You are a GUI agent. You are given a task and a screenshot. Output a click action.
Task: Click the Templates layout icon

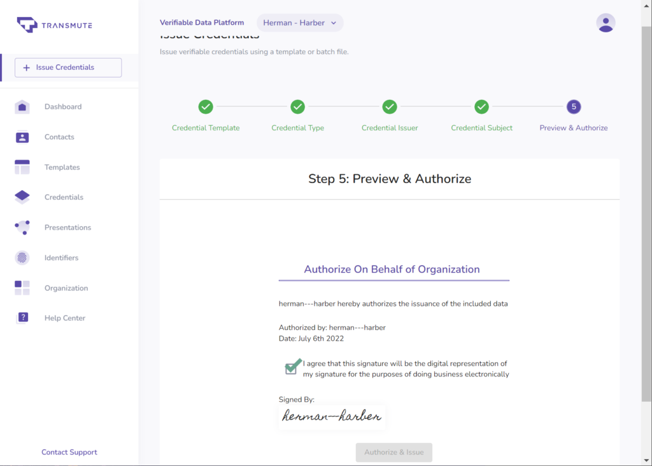pyautogui.click(x=22, y=167)
